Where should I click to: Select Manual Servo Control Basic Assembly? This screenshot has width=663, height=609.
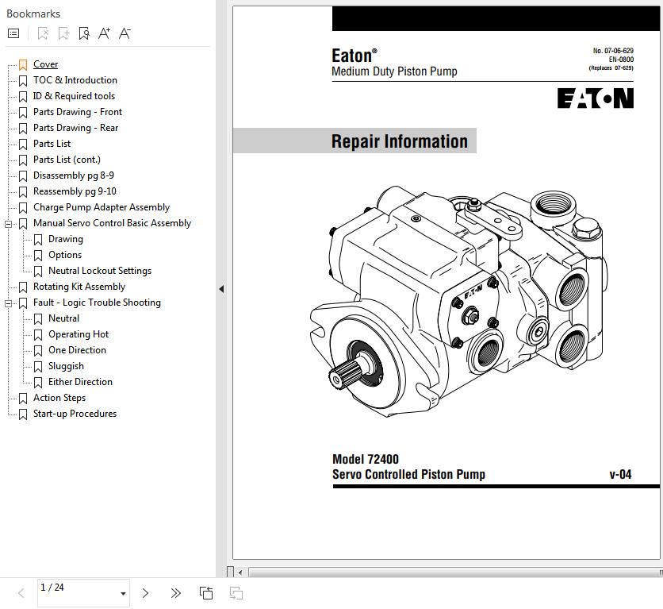112,223
